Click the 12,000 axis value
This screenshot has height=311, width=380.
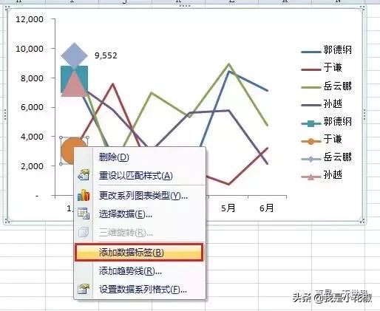pyautogui.click(x=30, y=19)
